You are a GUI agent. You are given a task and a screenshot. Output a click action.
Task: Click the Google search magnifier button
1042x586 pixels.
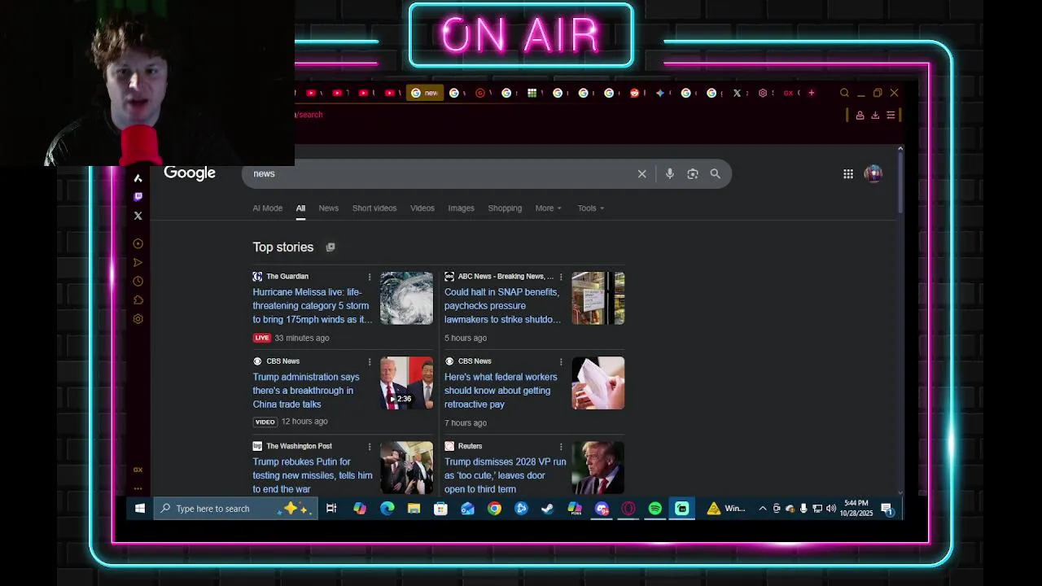tap(715, 173)
